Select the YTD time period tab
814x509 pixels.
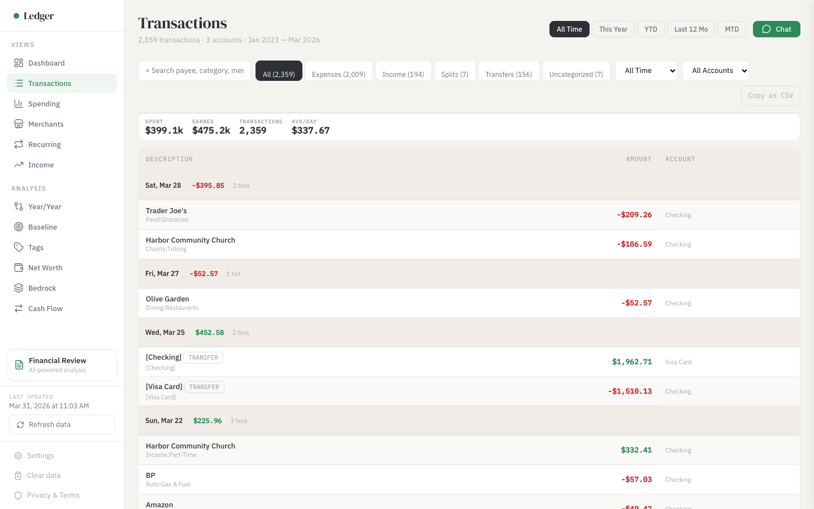(651, 29)
